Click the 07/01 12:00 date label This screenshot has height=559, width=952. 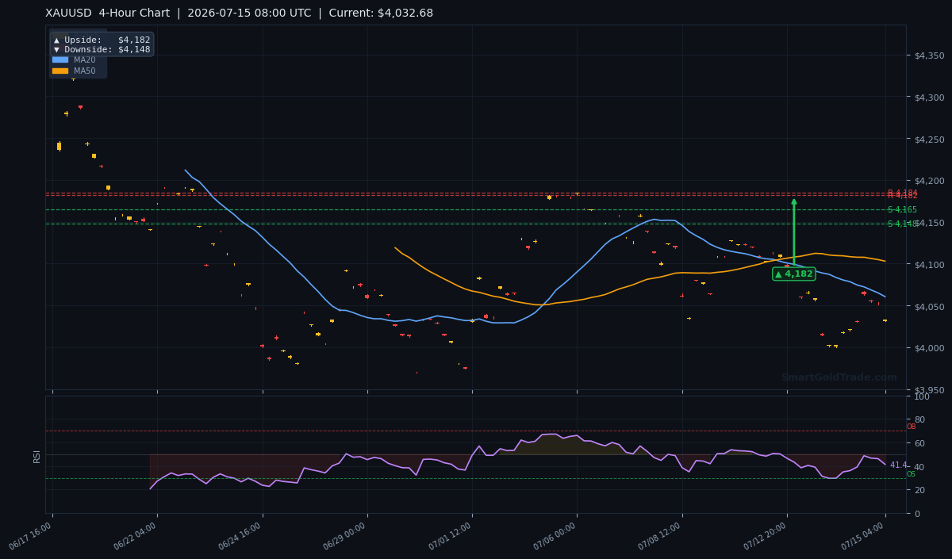click(x=451, y=536)
